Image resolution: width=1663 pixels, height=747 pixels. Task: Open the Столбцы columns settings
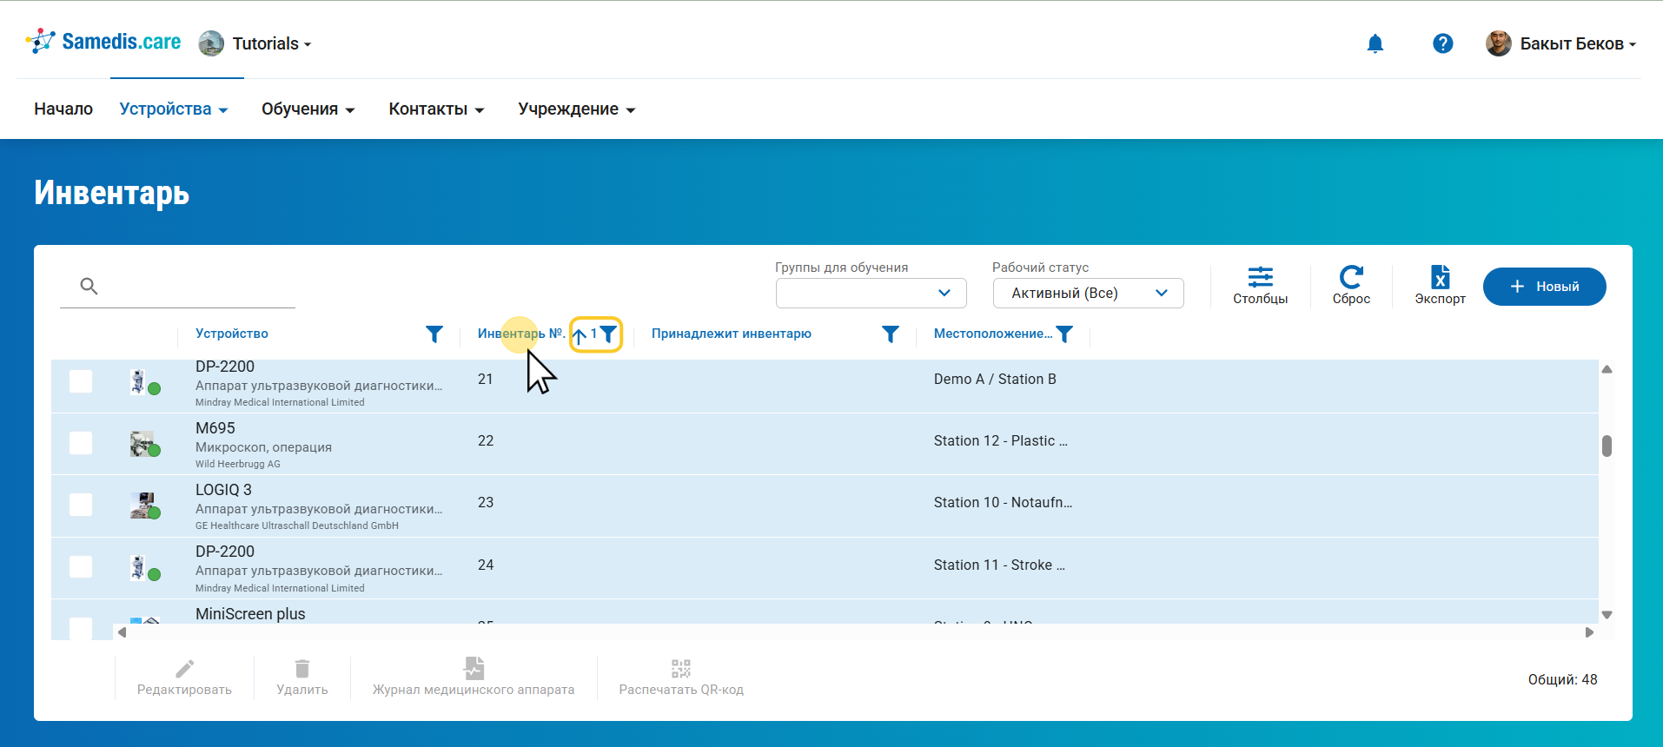pyautogui.click(x=1260, y=285)
